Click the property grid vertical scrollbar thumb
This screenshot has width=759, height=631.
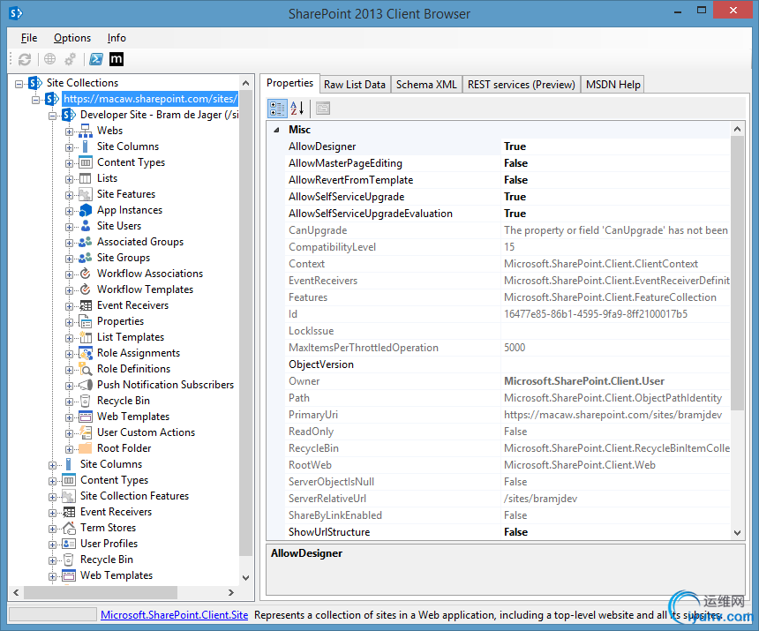point(737,274)
